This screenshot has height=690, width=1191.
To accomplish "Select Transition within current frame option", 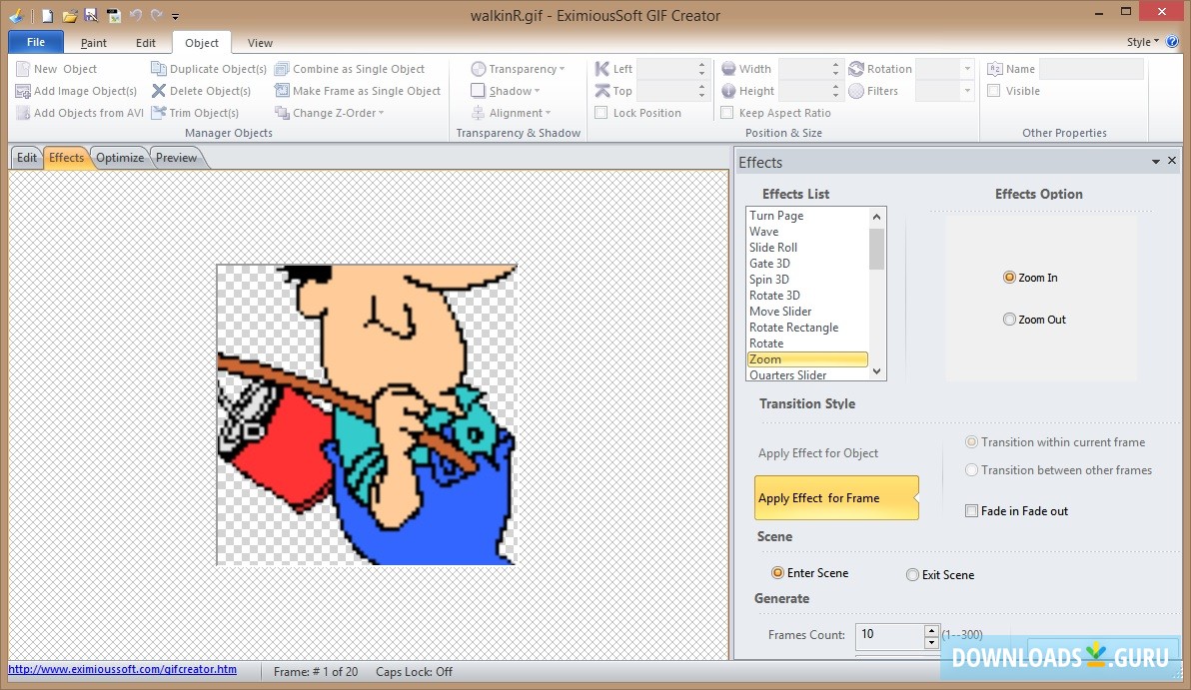I will coord(971,442).
